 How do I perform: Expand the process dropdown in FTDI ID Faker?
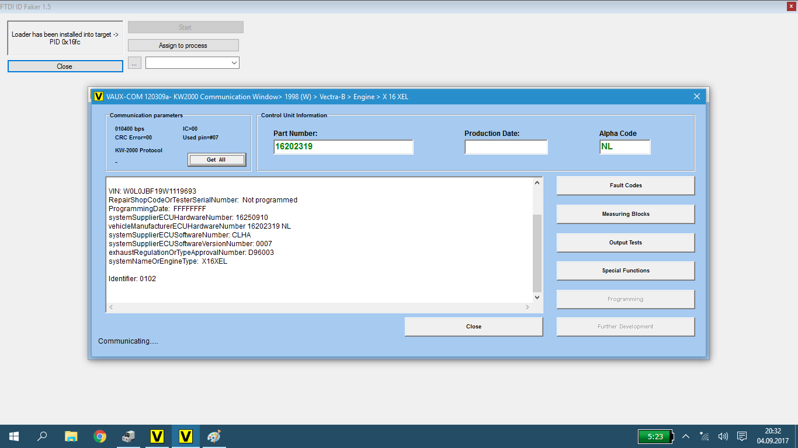point(234,62)
